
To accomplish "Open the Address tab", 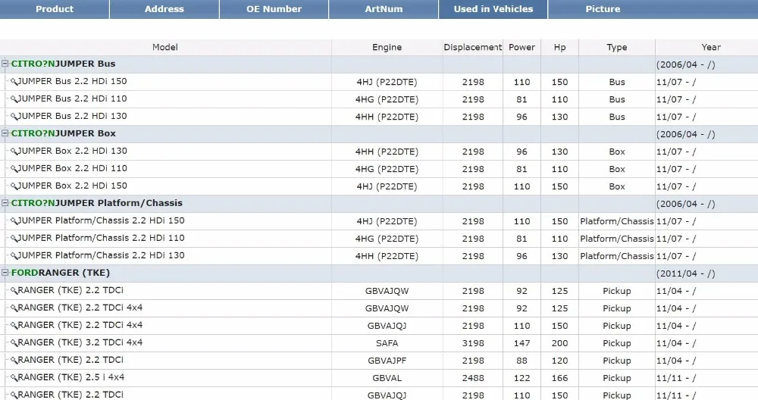I will 164,9.
